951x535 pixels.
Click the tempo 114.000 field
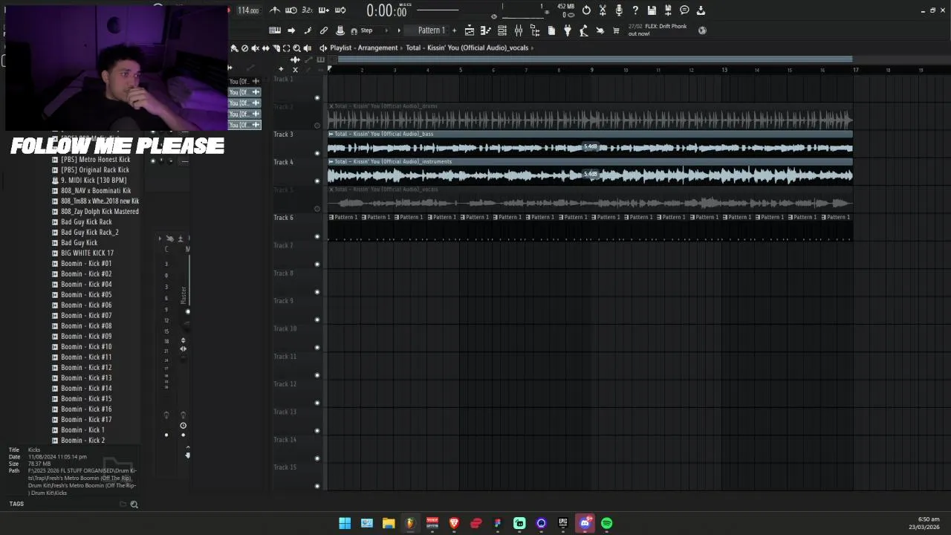(248, 10)
